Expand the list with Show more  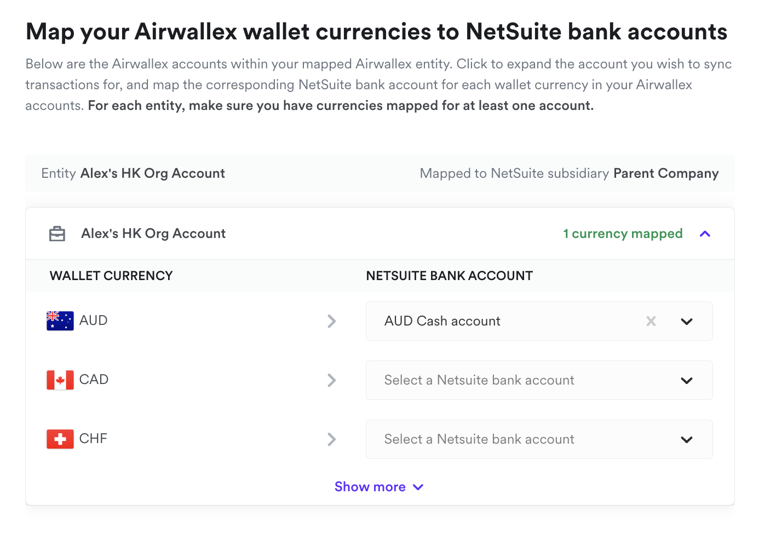click(x=379, y=486)
